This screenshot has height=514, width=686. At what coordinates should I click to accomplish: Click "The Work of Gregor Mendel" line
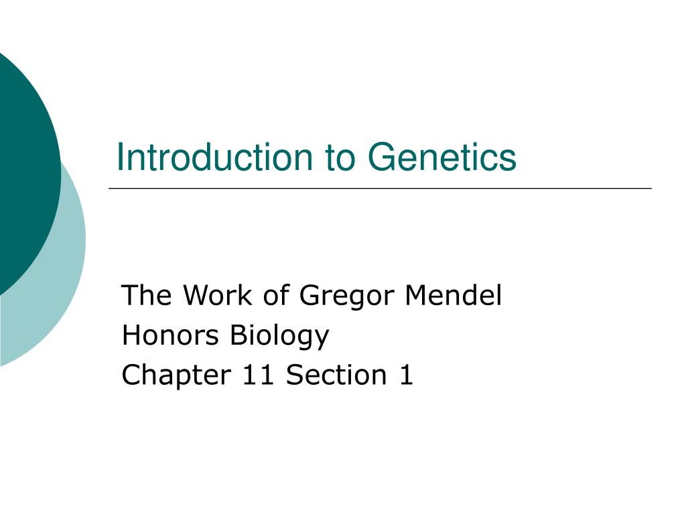(312, 295)
